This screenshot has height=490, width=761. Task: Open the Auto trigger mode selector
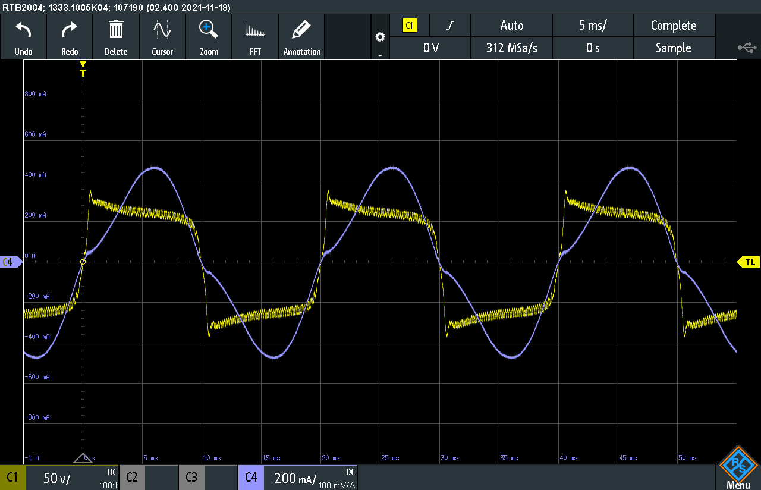[x=511, y=26]
